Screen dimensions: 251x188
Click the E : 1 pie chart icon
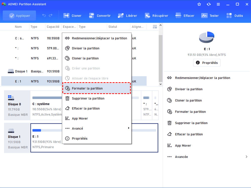pyautogui.click(x=207, y=37)
